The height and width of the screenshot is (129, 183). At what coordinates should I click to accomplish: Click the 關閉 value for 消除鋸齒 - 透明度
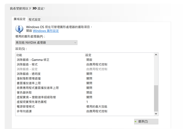89,74
